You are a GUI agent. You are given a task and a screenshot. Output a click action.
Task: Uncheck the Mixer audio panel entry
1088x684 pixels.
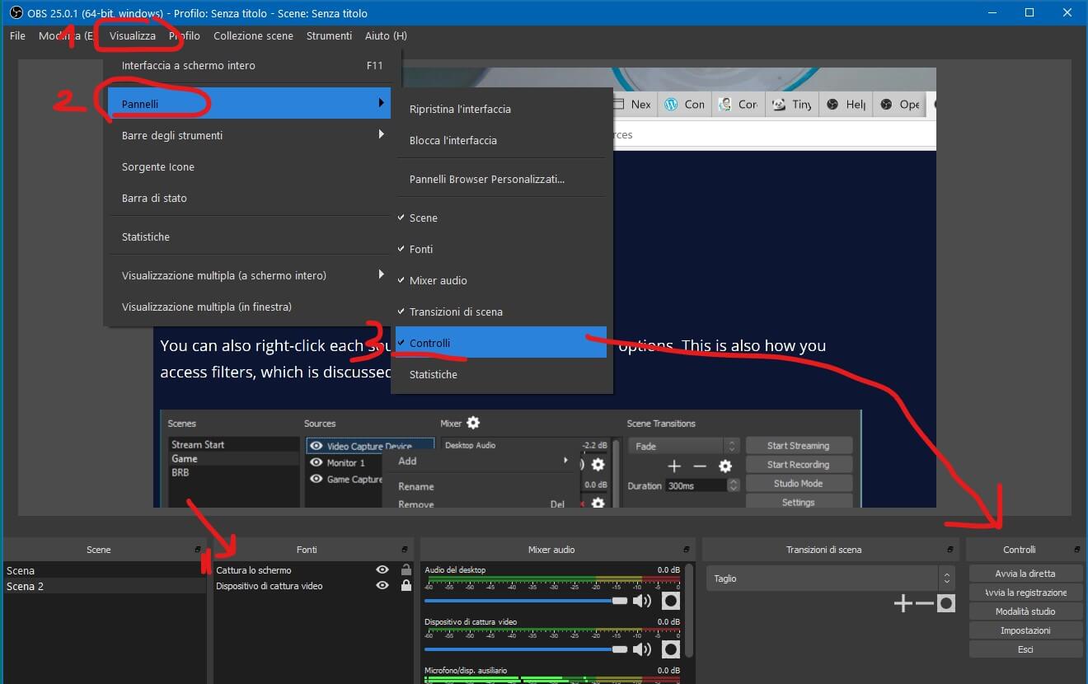coord(438,281)
